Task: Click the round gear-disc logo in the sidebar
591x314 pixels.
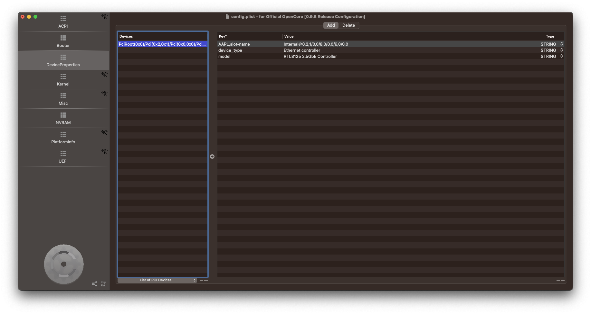Action: pos(64,264)
